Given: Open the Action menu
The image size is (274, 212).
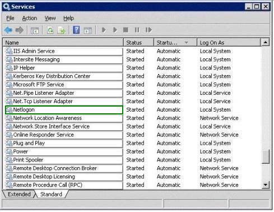Looking at the screenshot, I should point(30,18).
